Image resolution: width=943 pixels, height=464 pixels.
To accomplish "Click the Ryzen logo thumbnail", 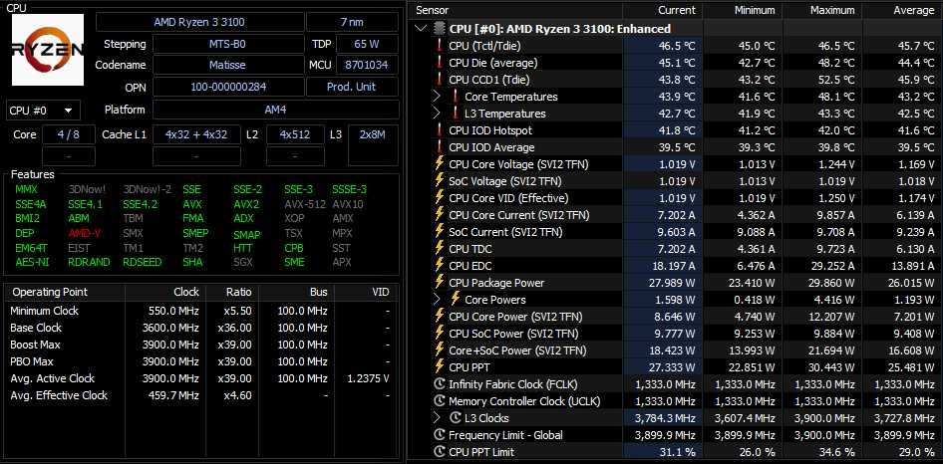I will [48, 50].
